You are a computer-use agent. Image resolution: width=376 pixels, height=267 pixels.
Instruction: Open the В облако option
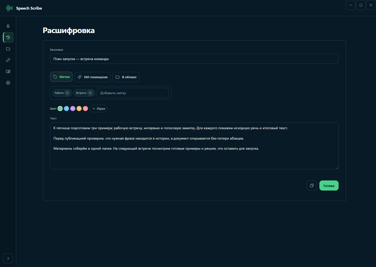pos(126,77)
